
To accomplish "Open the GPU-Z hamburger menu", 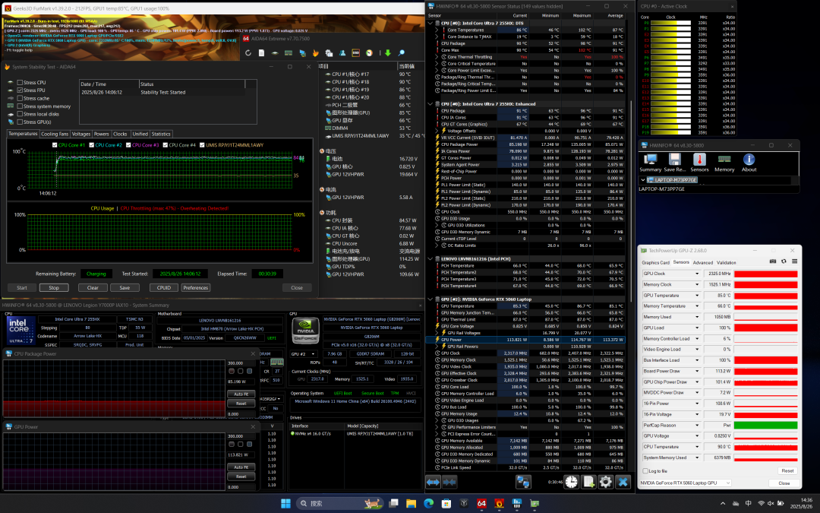I will pos(794,261).
